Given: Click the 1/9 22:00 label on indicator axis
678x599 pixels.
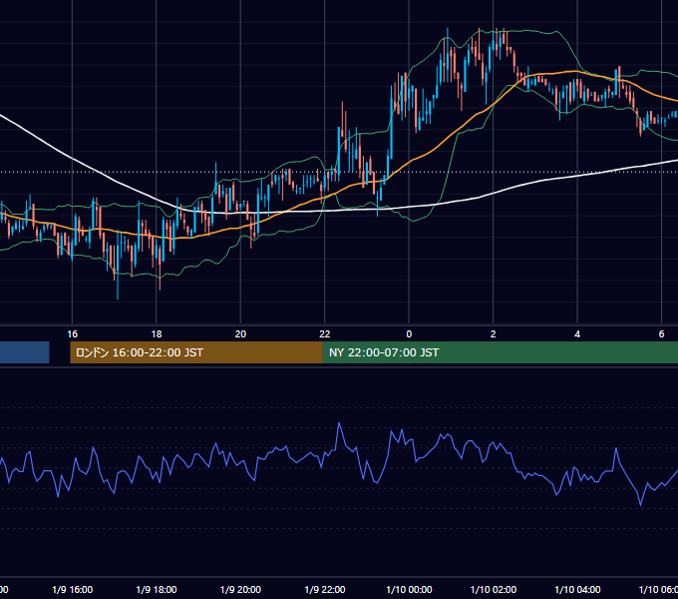Looking at the screenshot, I should pos(325,589).
